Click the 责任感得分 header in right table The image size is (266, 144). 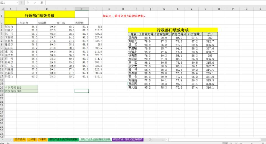[179, 34]
